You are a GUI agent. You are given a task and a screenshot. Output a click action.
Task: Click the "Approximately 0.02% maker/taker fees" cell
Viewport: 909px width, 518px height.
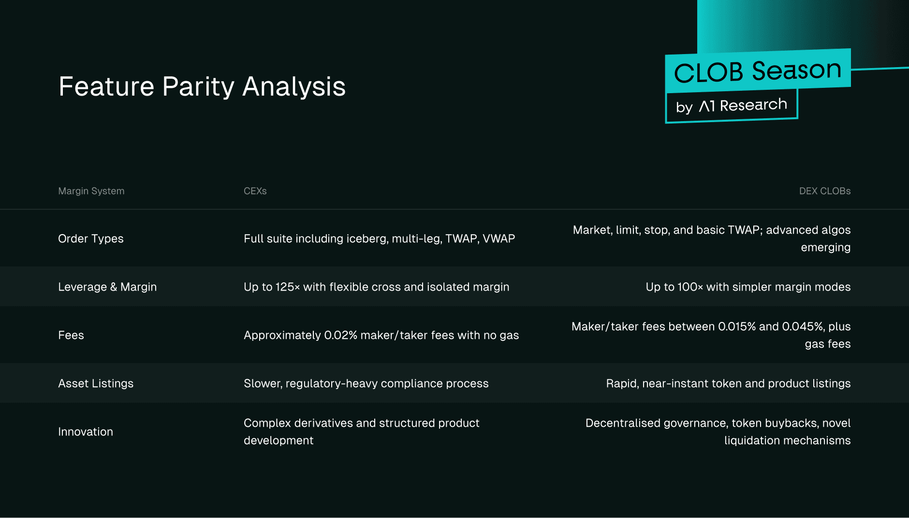click(x=381, y=335)
